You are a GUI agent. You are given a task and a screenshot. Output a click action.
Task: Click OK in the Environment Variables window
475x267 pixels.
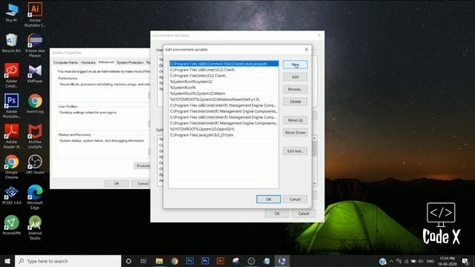[x=277, y=214]
